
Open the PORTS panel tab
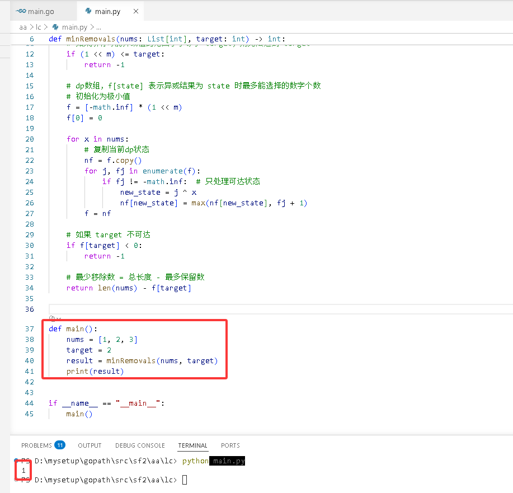tap(230, 445)
